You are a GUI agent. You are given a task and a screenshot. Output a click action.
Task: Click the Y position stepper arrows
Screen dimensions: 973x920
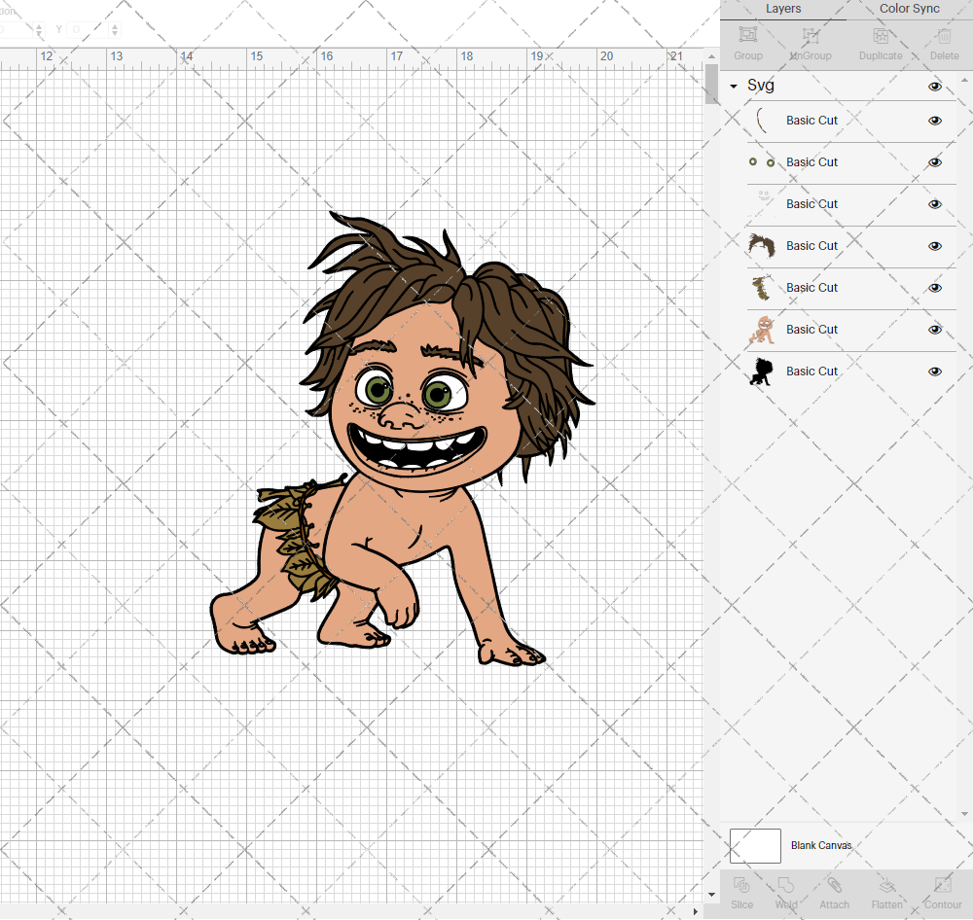tap(115, 29)
